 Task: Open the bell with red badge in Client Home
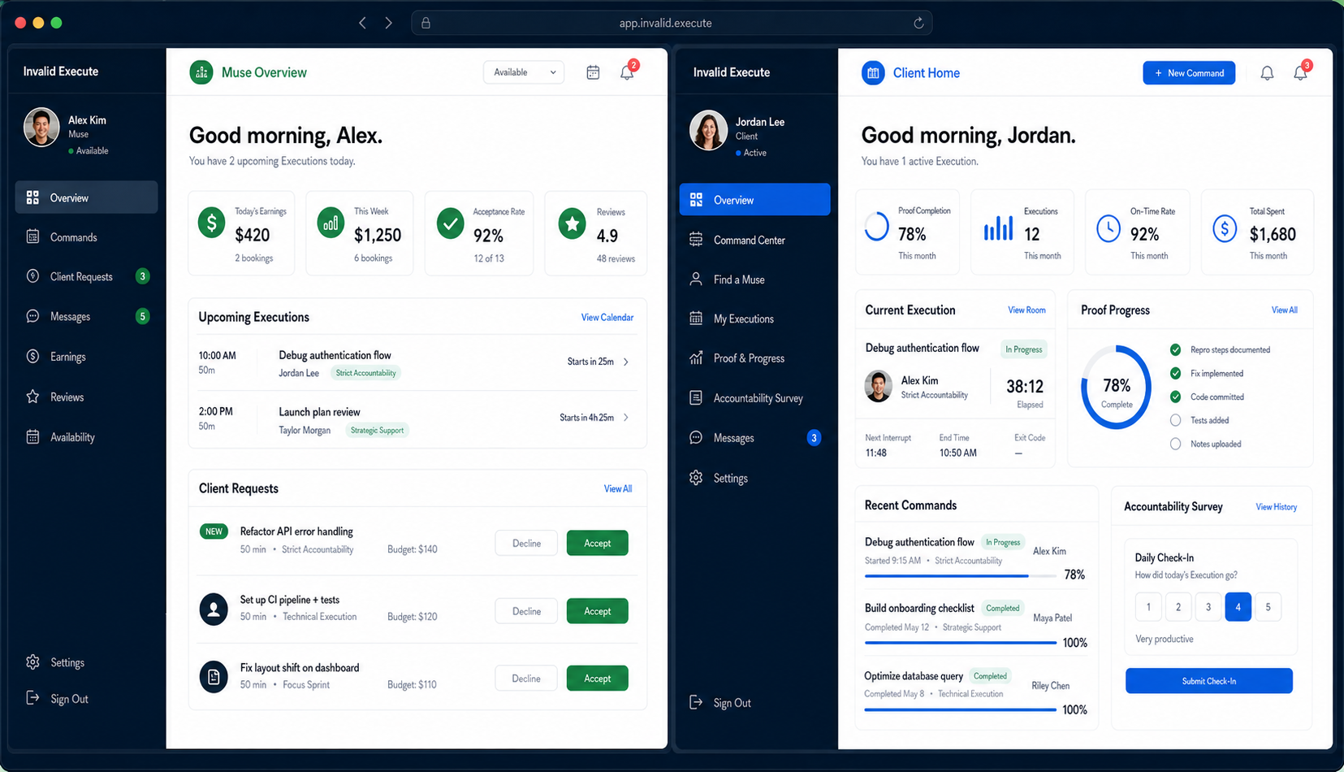tap(1300, 73)
